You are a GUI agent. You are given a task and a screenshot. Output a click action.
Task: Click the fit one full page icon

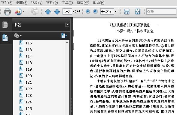(137, 12)
